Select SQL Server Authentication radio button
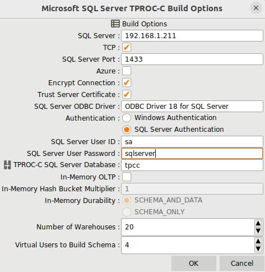 127,130
